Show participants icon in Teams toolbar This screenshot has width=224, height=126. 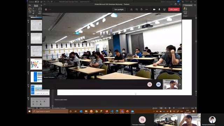tap(132, 9)
